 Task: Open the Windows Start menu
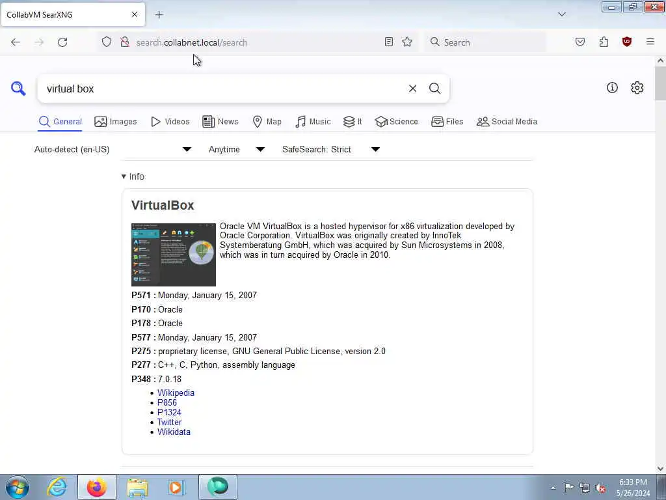coord(18,487)
